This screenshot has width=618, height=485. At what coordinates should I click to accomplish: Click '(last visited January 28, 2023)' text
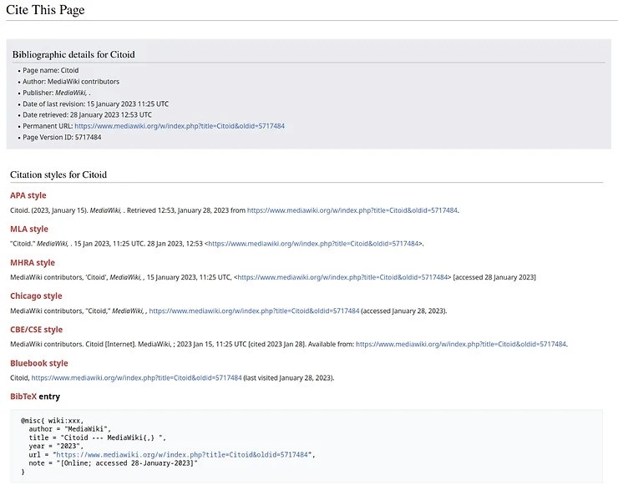(289, 378)
